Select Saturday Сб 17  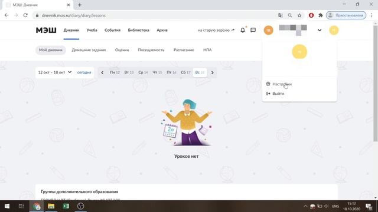pos(185,72)
